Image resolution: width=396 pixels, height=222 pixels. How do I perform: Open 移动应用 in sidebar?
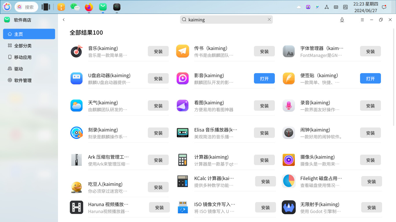click(x=29, y=57)
